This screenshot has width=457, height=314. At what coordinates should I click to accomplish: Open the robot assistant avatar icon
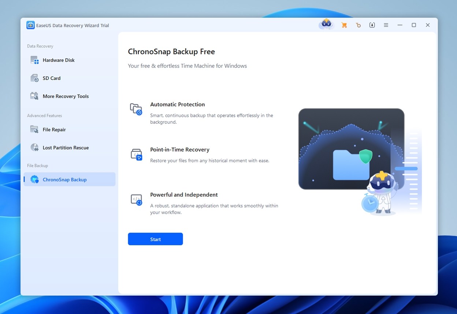coord(326,24)
